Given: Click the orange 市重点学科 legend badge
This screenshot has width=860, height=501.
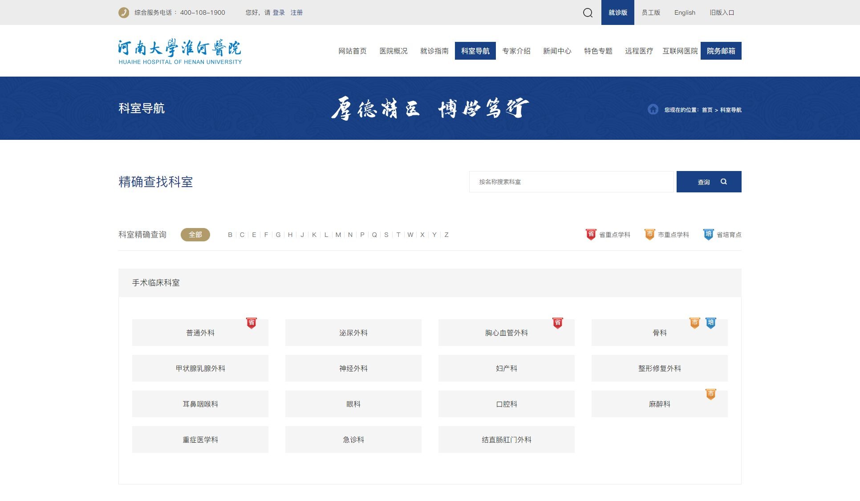Looking at the screenshot, I should (649, 234).
